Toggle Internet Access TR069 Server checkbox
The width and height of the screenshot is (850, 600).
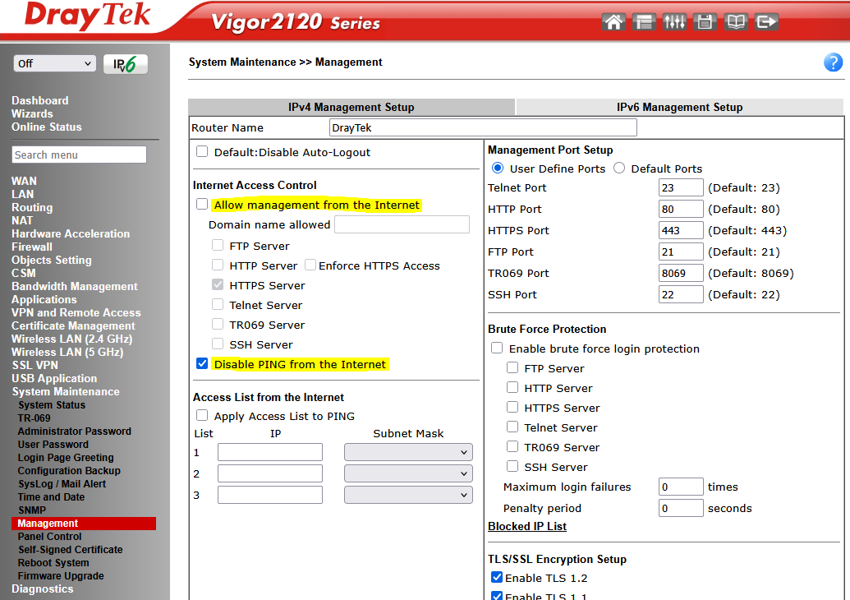tap(218, 324)
